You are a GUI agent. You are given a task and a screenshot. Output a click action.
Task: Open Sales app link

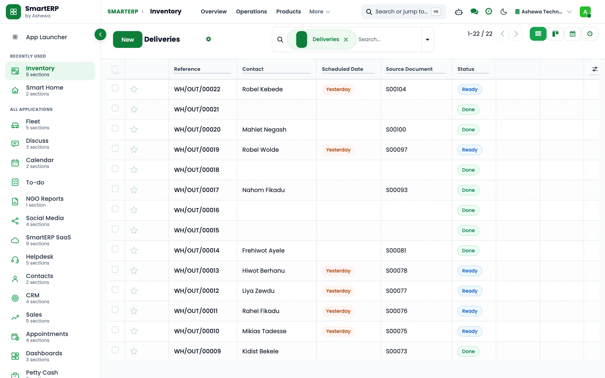[50, 318]
